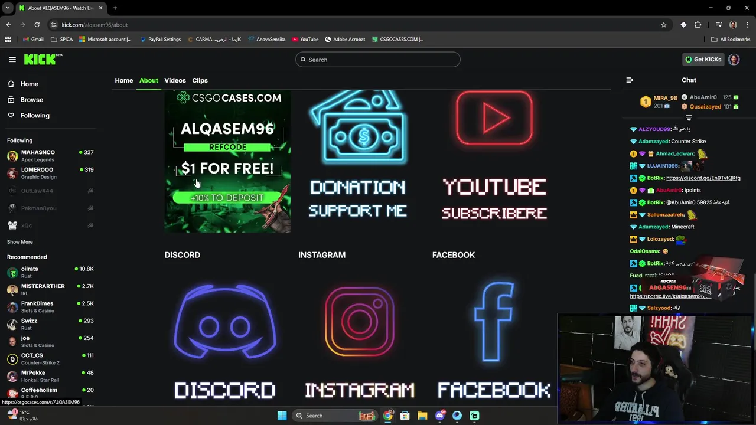The image size is (756, 425).
Task: Open MrPokke recommended channel
Action: tap(50, 376)
